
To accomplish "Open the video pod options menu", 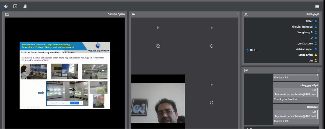I will tap(237, 14).
